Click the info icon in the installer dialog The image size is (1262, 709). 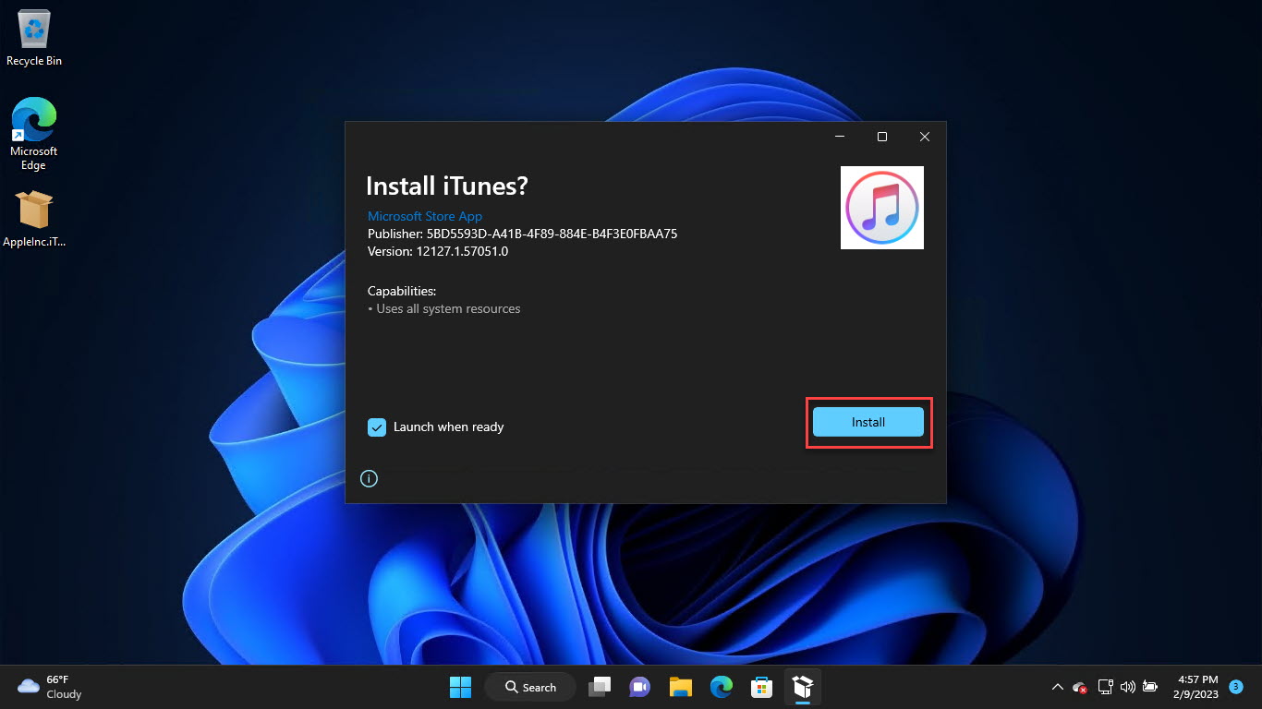(x=369, y=478)
